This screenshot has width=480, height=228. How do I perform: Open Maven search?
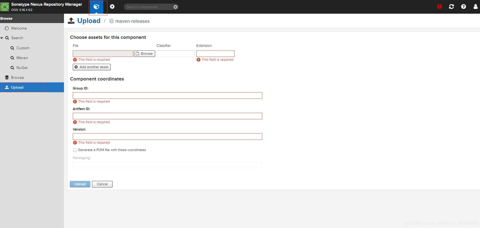[x=32, y=58]
